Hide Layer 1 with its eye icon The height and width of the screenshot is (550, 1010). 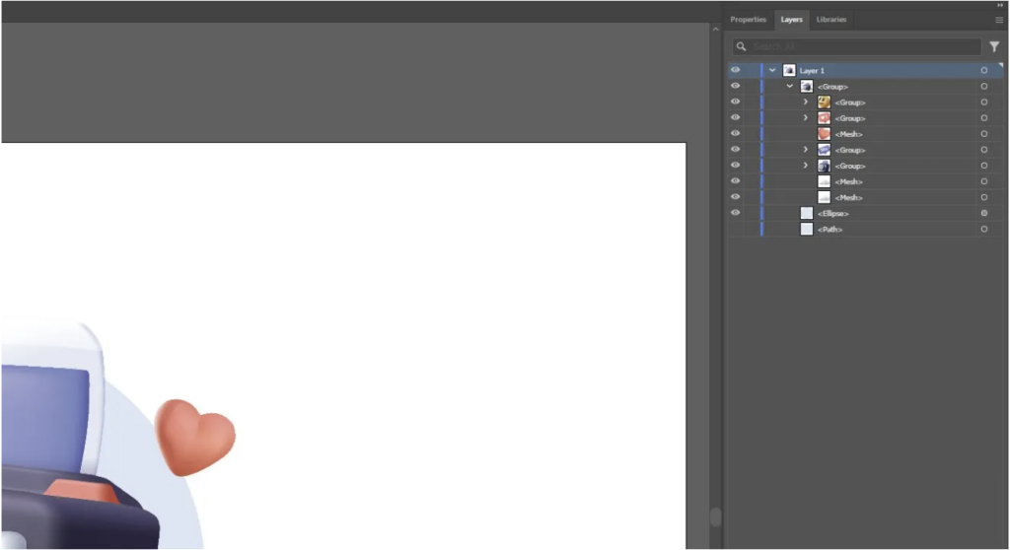[735, 70]
